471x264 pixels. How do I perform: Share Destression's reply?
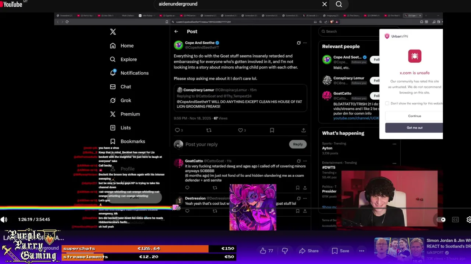click(x=305, y=211)
